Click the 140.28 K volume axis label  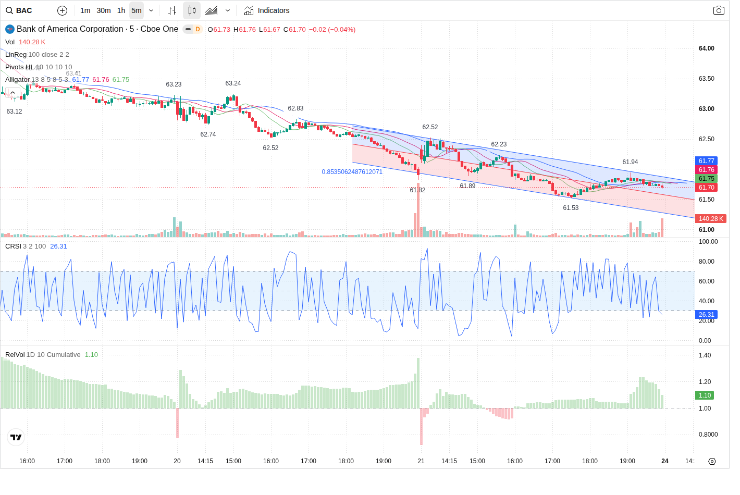711,219
